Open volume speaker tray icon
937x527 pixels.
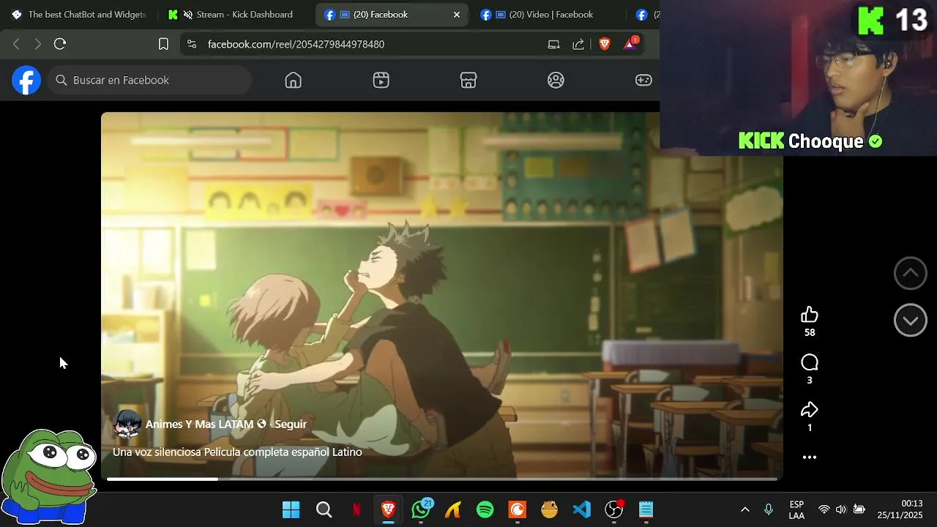841,509
